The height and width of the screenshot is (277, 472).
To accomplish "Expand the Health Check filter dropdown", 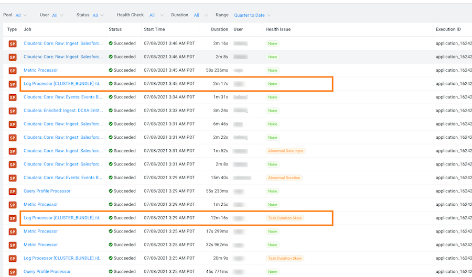I will point(156,15).
